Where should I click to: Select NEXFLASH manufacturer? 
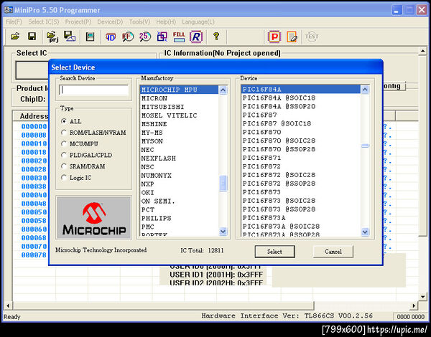click(x=179, y=158)
